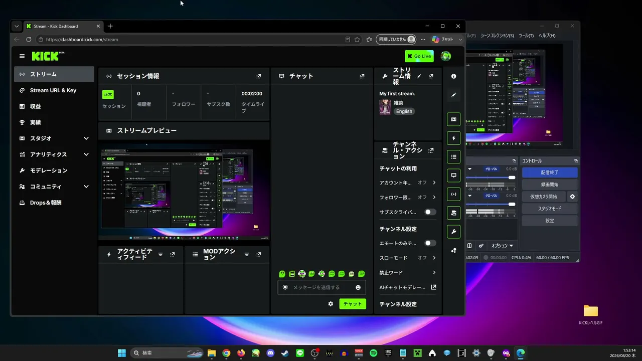
Task: Refresh the browser page
Action: pos(29,39)
